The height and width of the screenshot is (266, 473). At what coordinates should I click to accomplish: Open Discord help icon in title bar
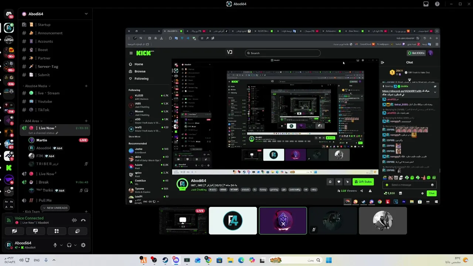438,4
